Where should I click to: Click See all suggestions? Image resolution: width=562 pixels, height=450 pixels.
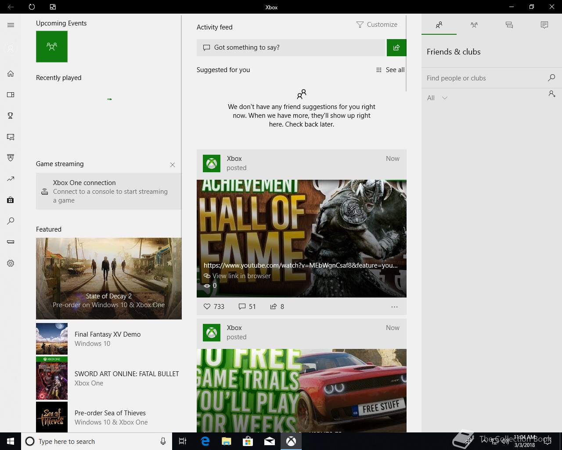tap(390, 70)
